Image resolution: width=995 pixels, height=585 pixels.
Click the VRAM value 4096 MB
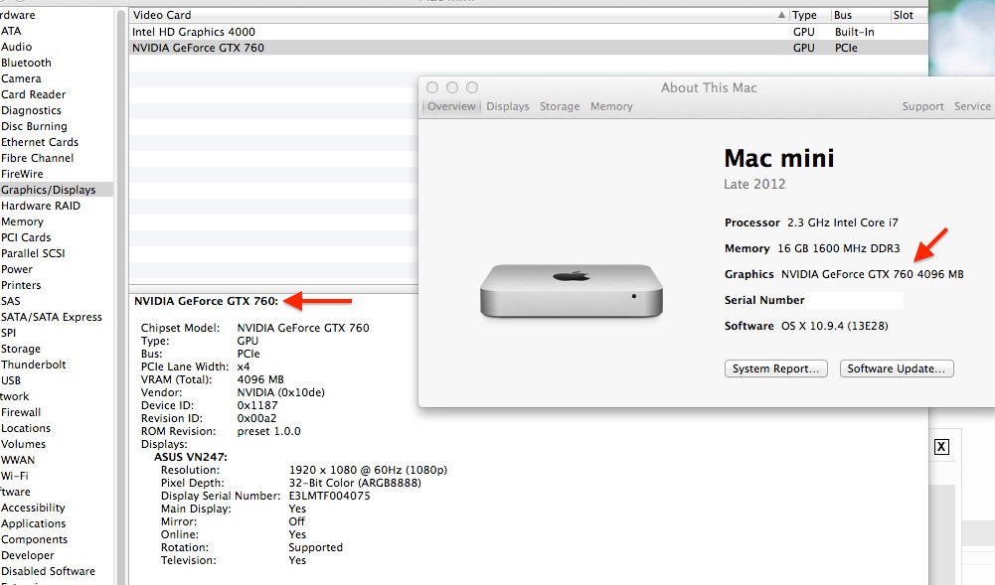[x=260, y=379]
